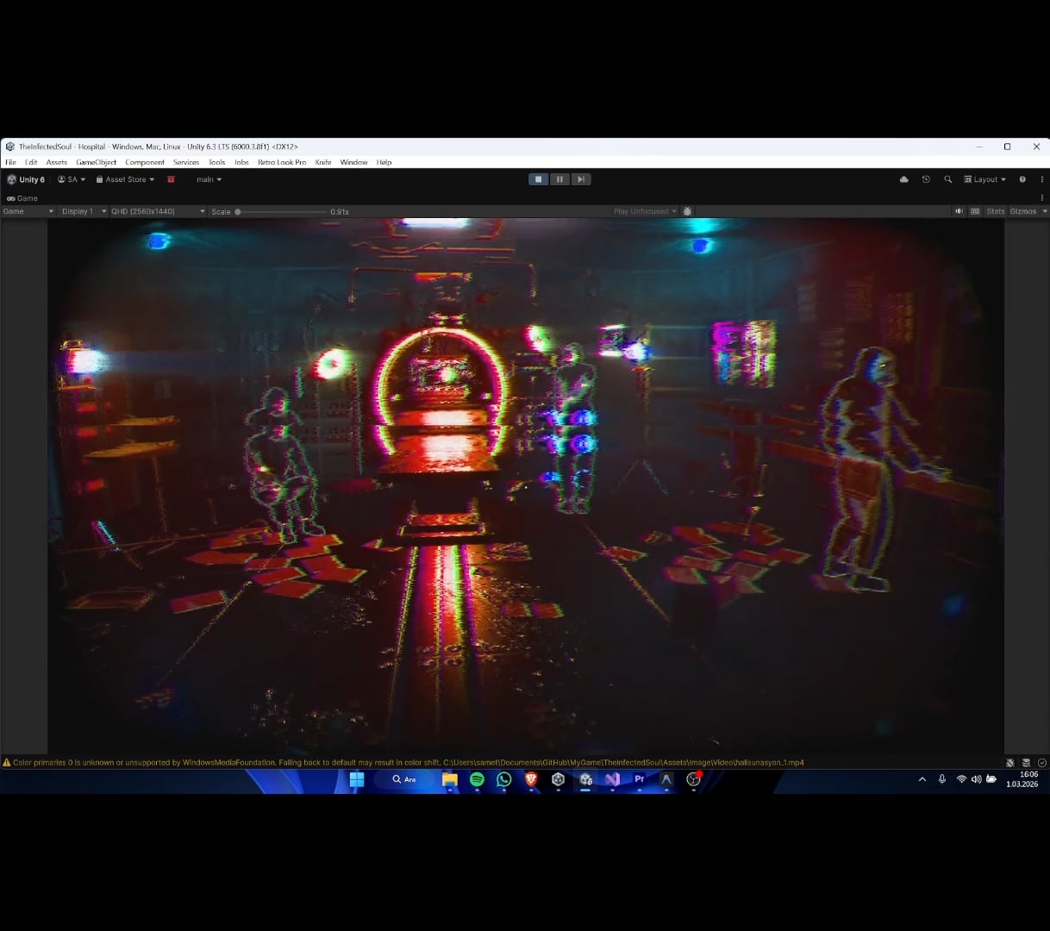
Task: Open Spotify from the Windows taskbar
Action: (x=477, y=779)
